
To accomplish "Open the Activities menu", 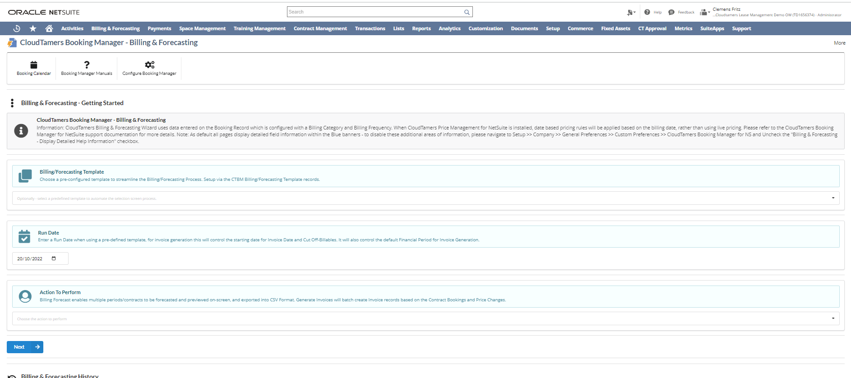I will (x=72, y=28).
